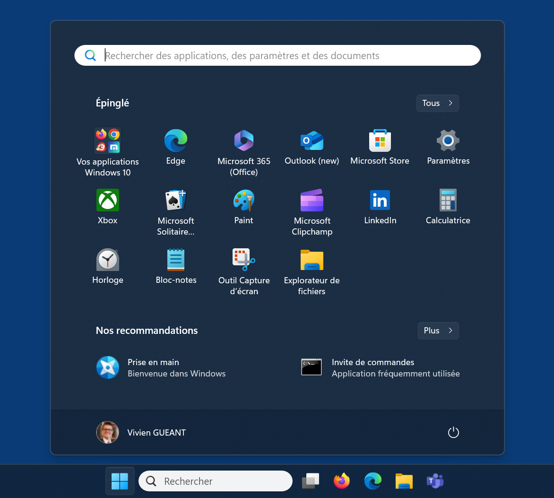Open Outil Capture d'écran

[244, 271]
